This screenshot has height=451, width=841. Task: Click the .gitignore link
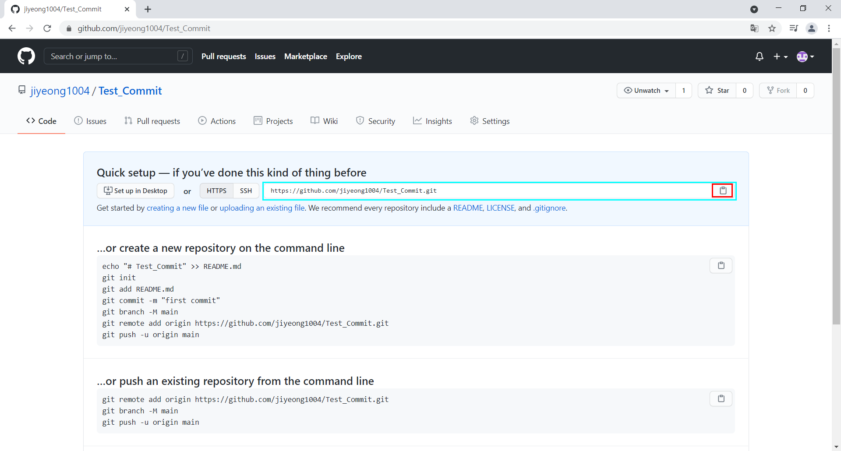pos(549,208)
